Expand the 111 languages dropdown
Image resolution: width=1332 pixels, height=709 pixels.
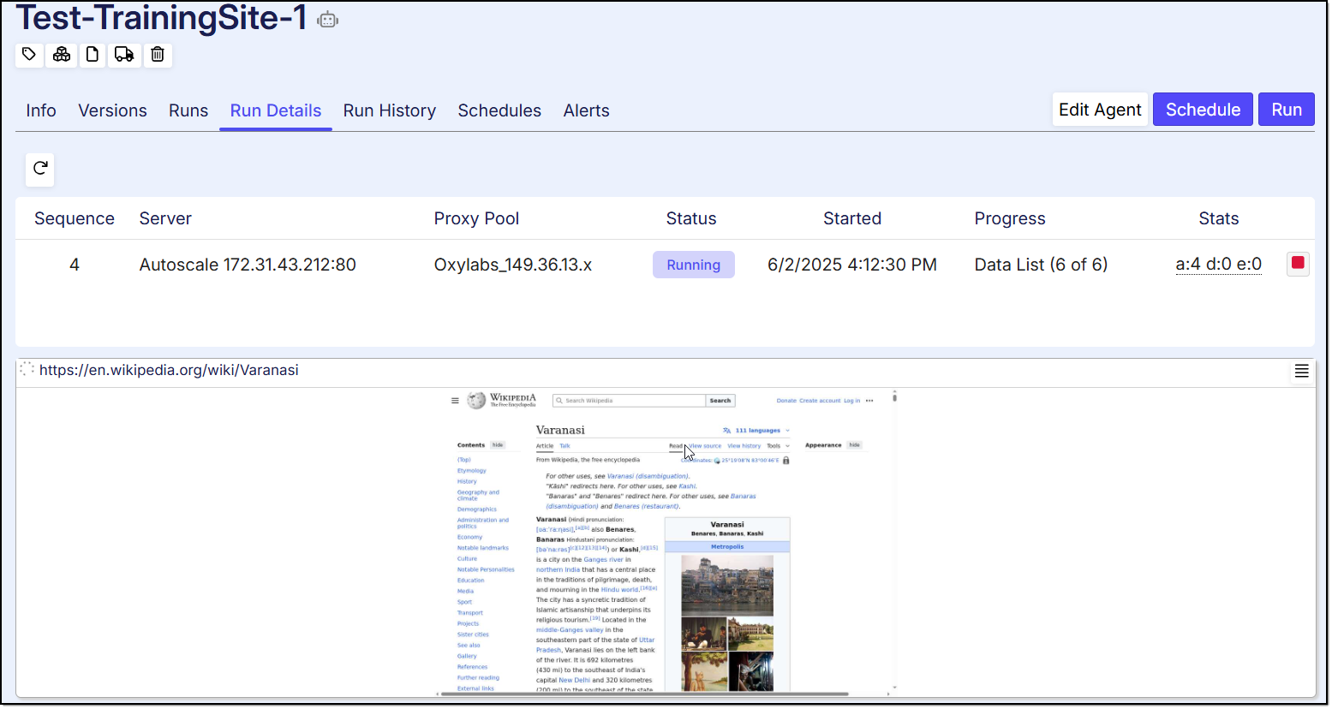click(x=757, y=431)
